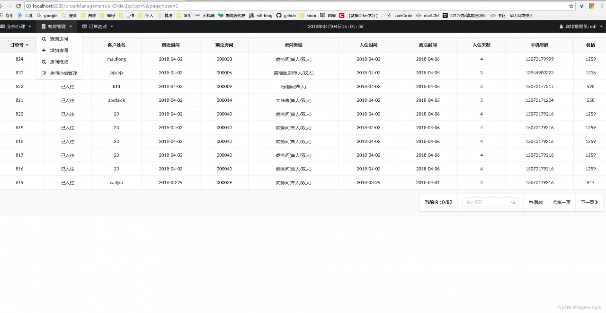Expand the 业务办理 dropdown menu
Image resolution: width=606 pixels, height=313 pixels.
coord(16,27)
